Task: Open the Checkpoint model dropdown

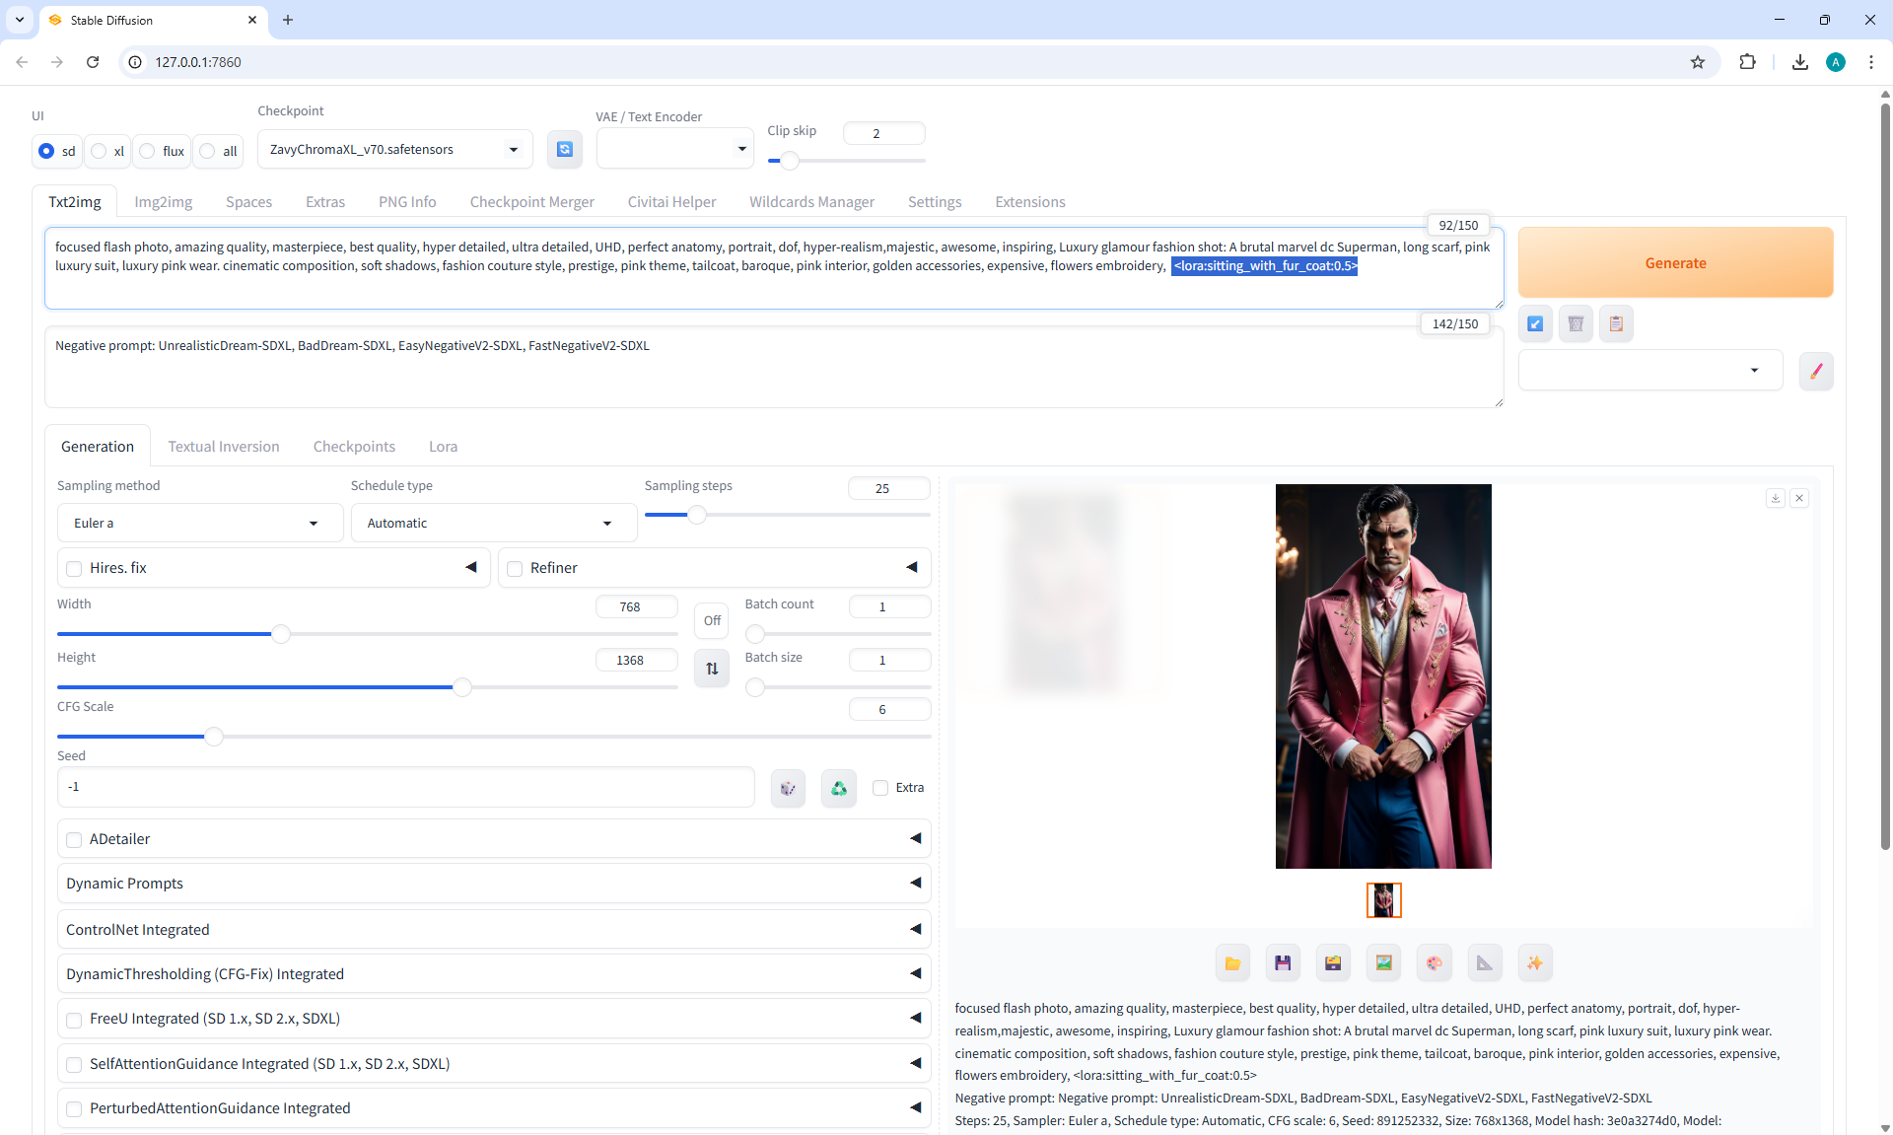Action: 394,149
